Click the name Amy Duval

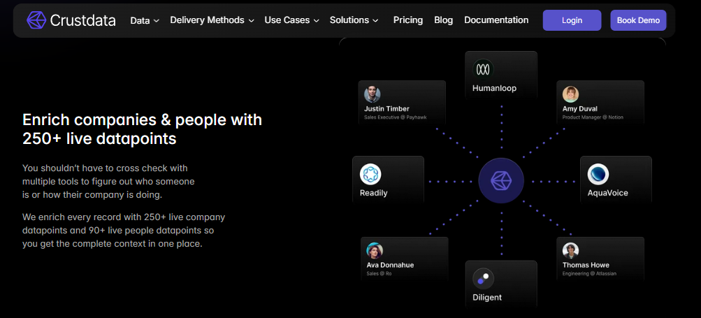580,109
